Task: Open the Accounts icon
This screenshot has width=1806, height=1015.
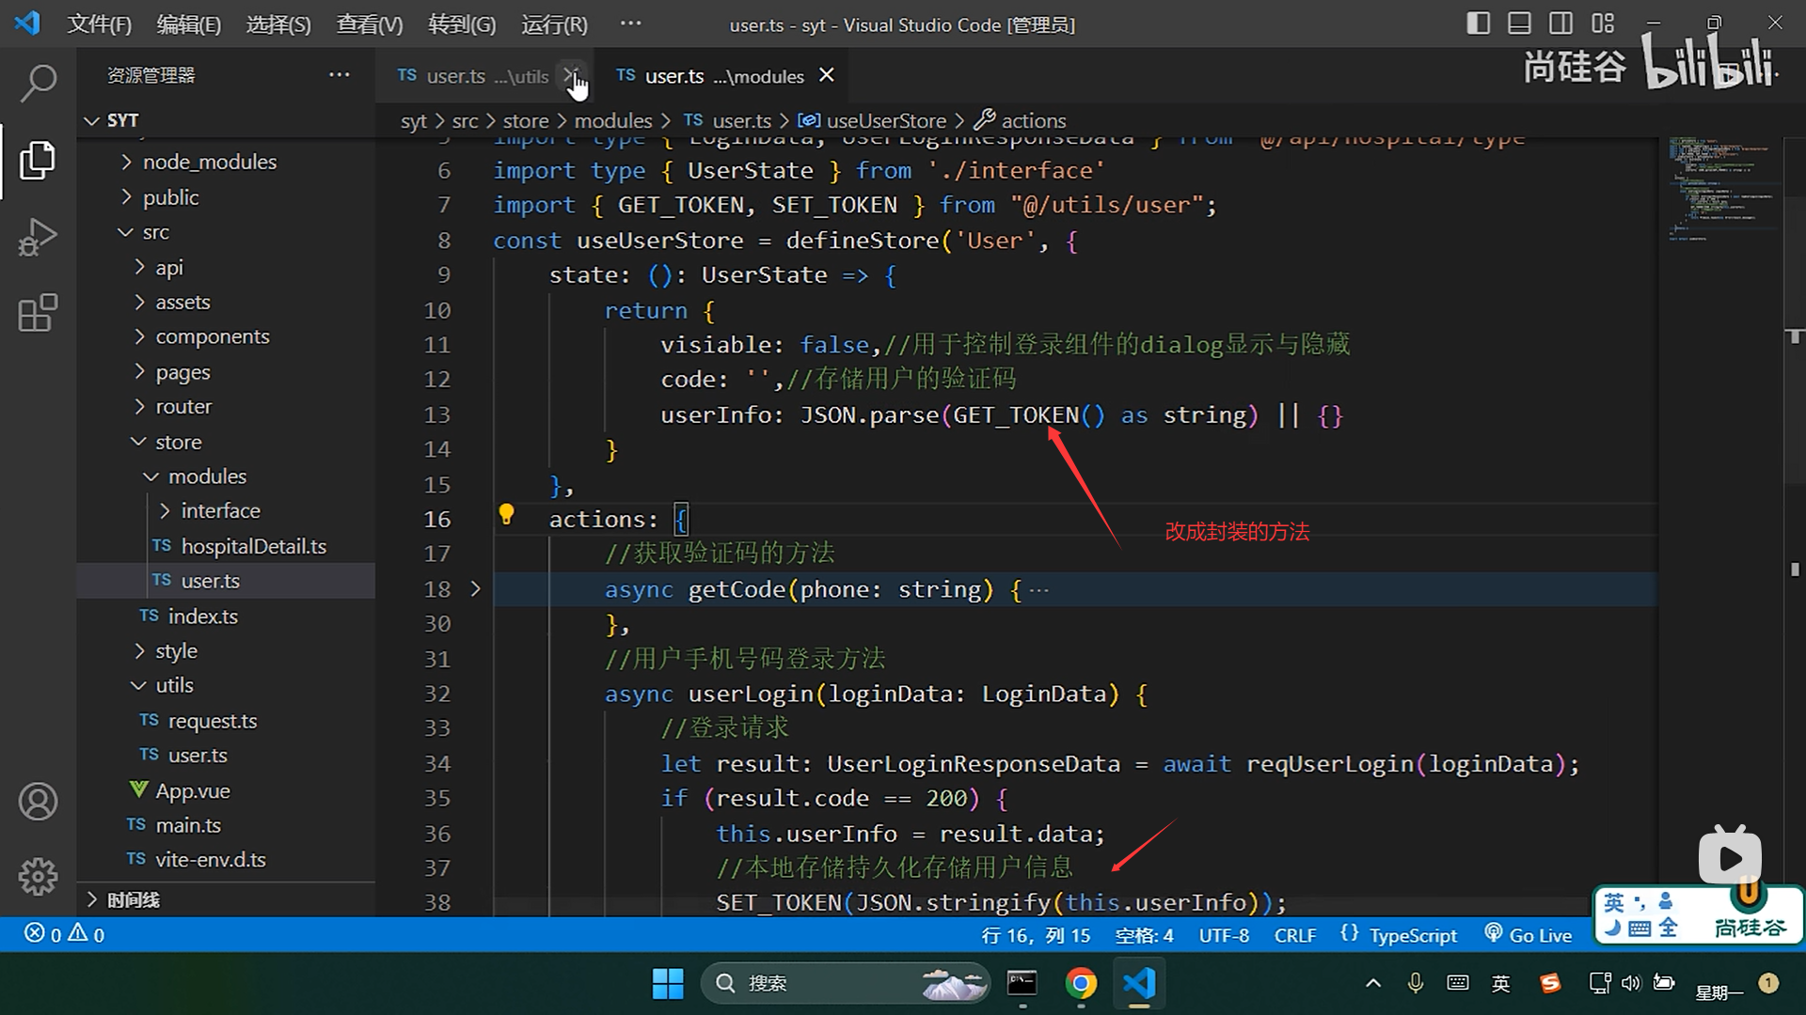Action: [x=38, y=802]
